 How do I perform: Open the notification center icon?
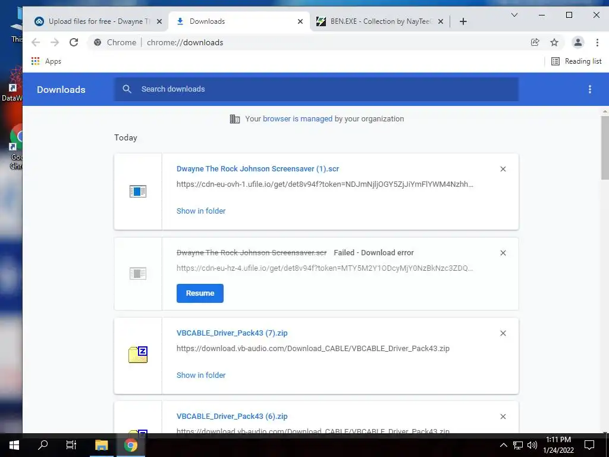pos(589,445)
